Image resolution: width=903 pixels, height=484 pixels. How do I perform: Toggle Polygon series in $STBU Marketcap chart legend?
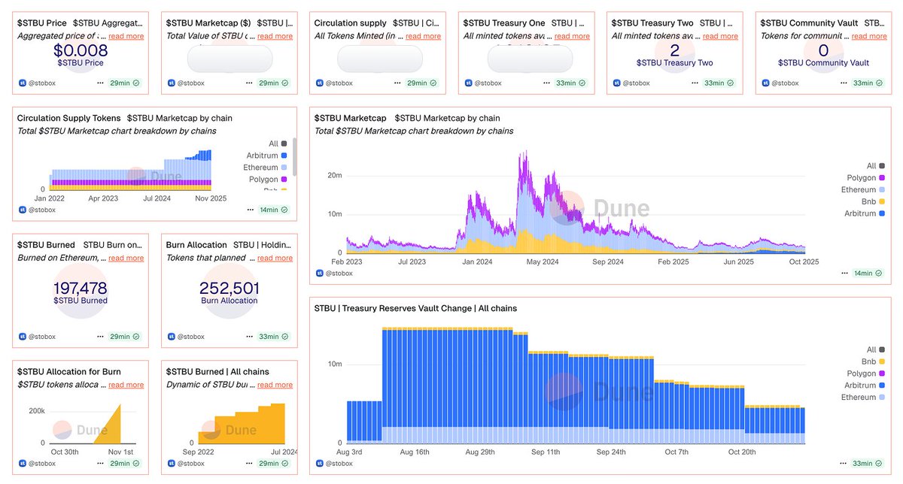866,178
